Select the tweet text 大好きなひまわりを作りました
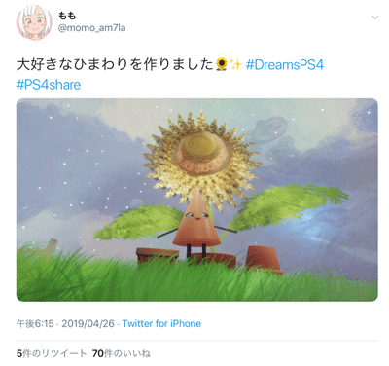 pos(115,64)
